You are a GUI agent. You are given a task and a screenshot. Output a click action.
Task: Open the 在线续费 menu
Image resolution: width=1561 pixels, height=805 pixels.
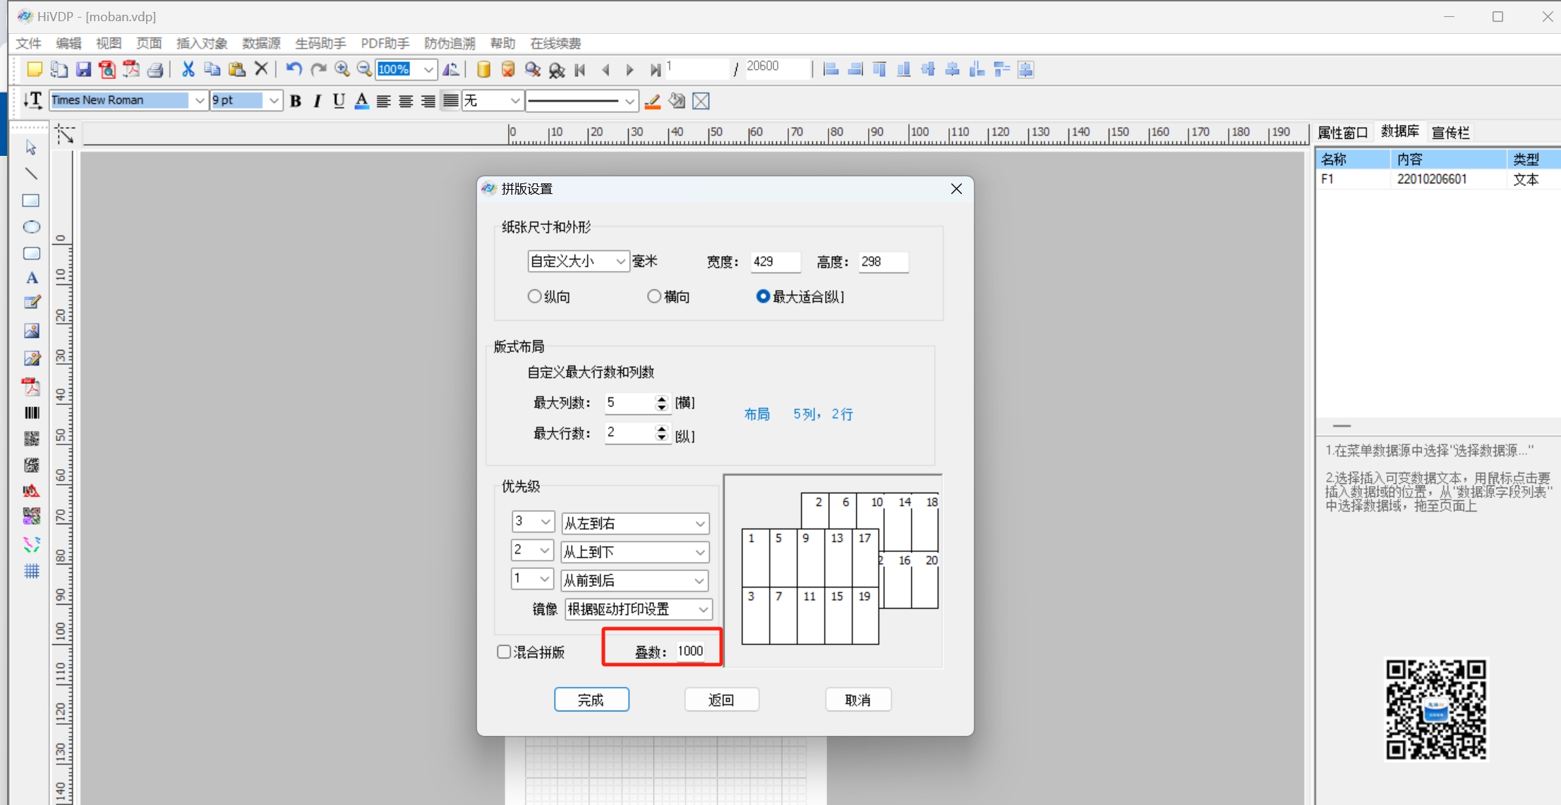[x=555, y=44]
